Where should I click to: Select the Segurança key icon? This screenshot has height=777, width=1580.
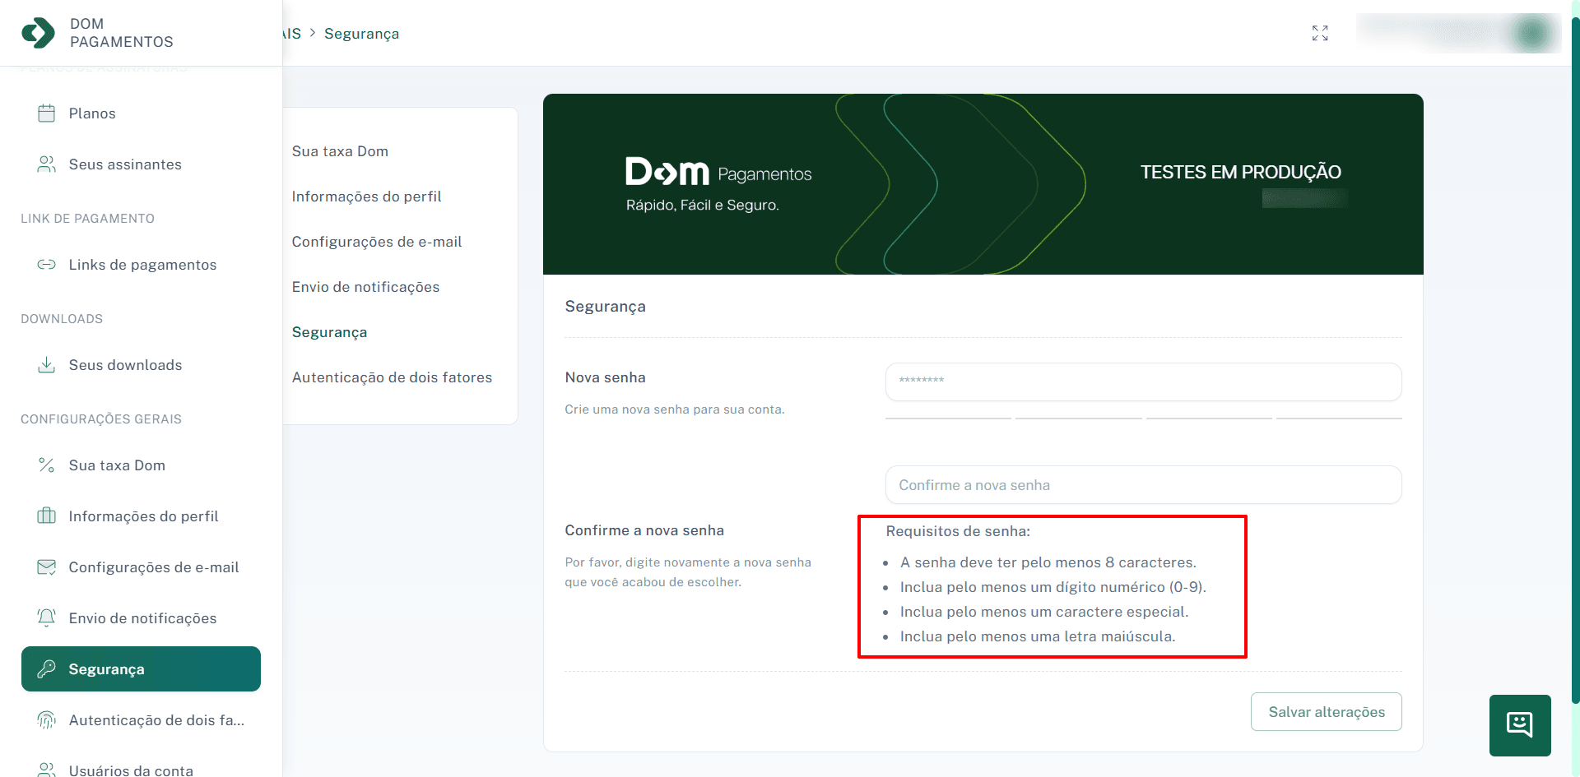[x=47, y=668]
